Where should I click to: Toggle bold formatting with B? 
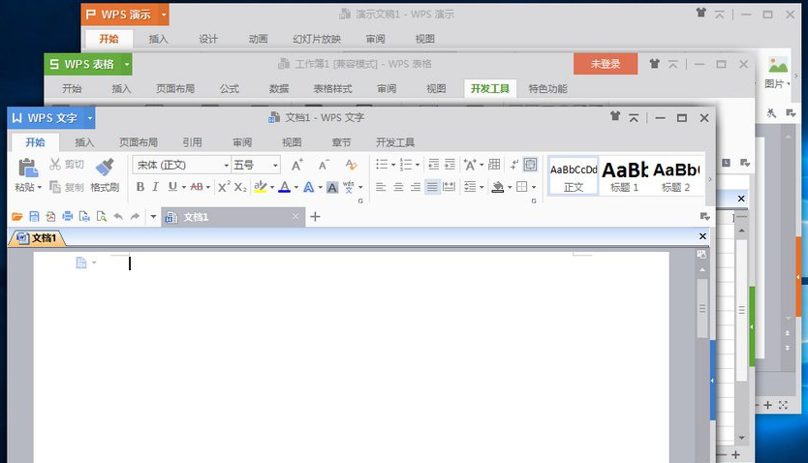140,187
